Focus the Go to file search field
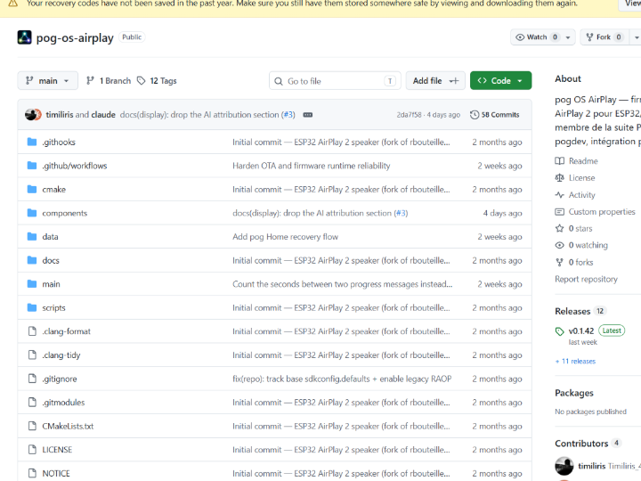The height and width of the screenshot is (481, 641). click(x=335, y=80)
